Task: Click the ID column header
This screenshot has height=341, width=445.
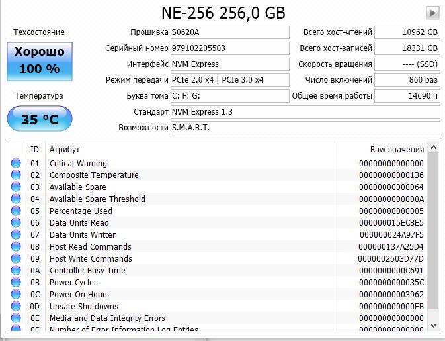Action: 34,150
